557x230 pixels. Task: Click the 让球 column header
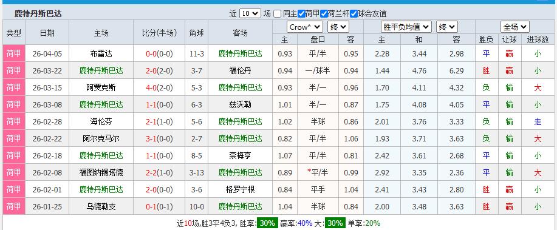click(x=509, y=40)
